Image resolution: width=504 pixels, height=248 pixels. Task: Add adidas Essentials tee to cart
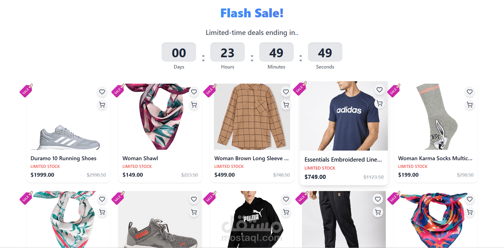click(x=379, y=103)
